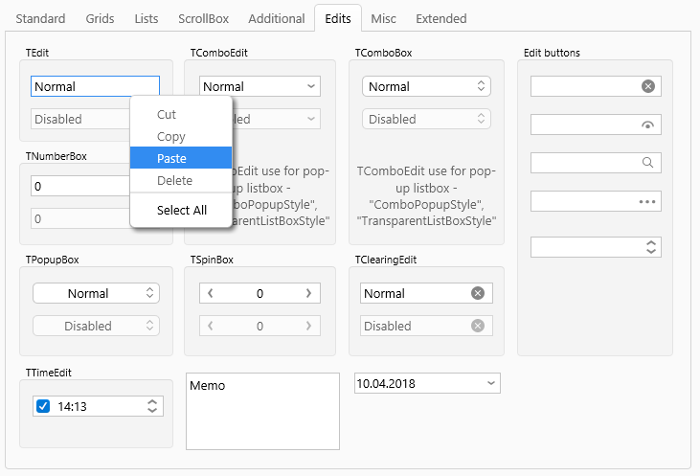Click the ellipsis icon in edit buttons
Image resolution: width=700 pixels, height=476 pixels.
pyautogui.click(x=647, y=202)
